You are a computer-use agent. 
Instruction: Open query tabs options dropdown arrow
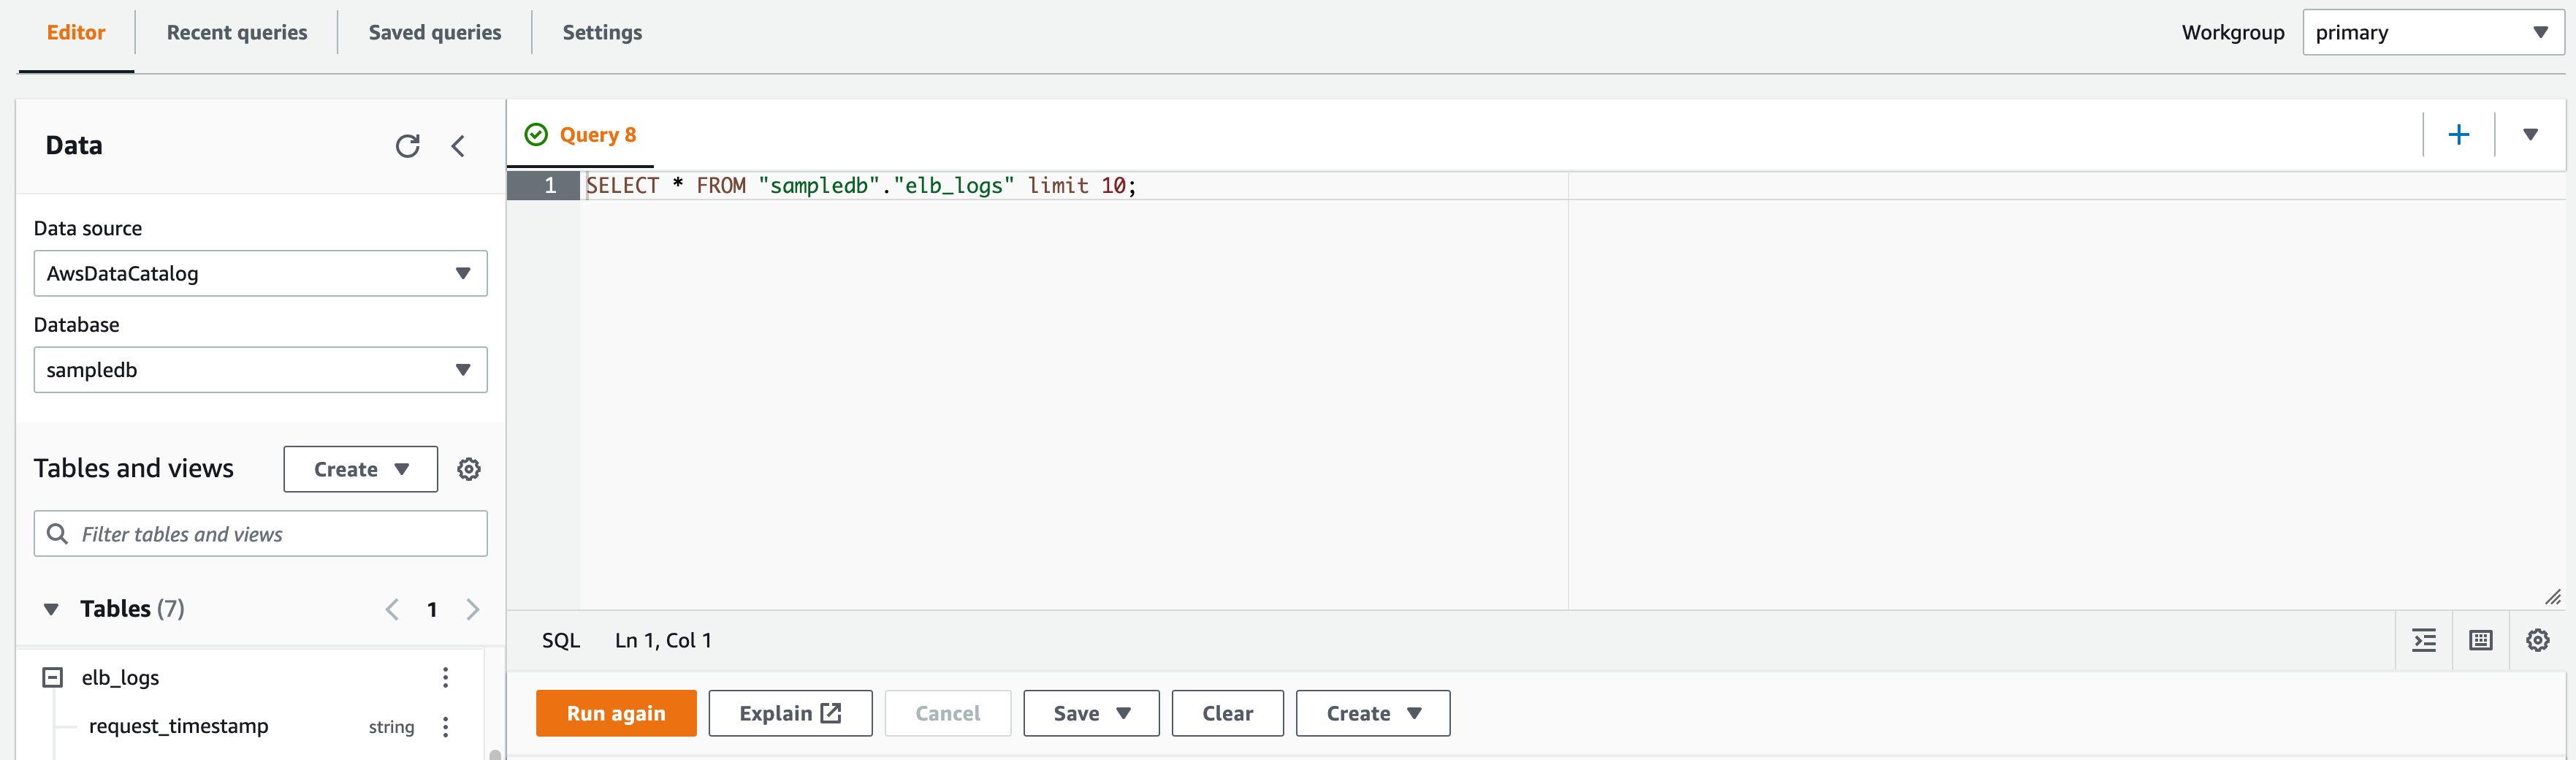pos(2529,135)
